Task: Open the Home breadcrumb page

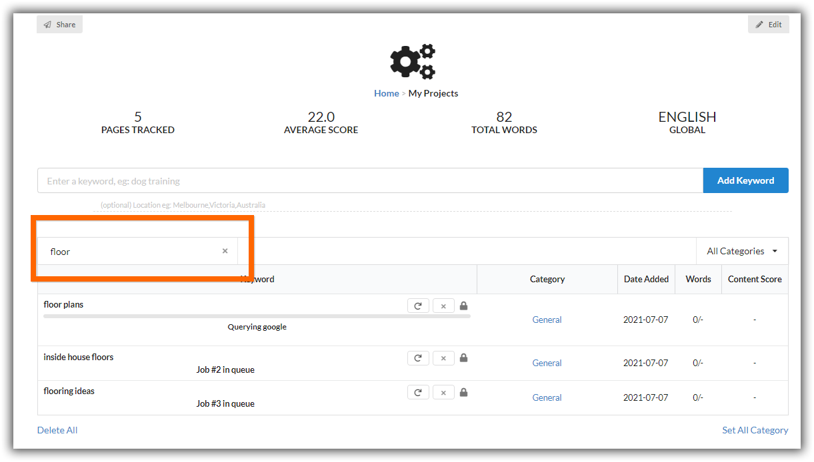Action: pyautogui.click(x=386, y=93)
